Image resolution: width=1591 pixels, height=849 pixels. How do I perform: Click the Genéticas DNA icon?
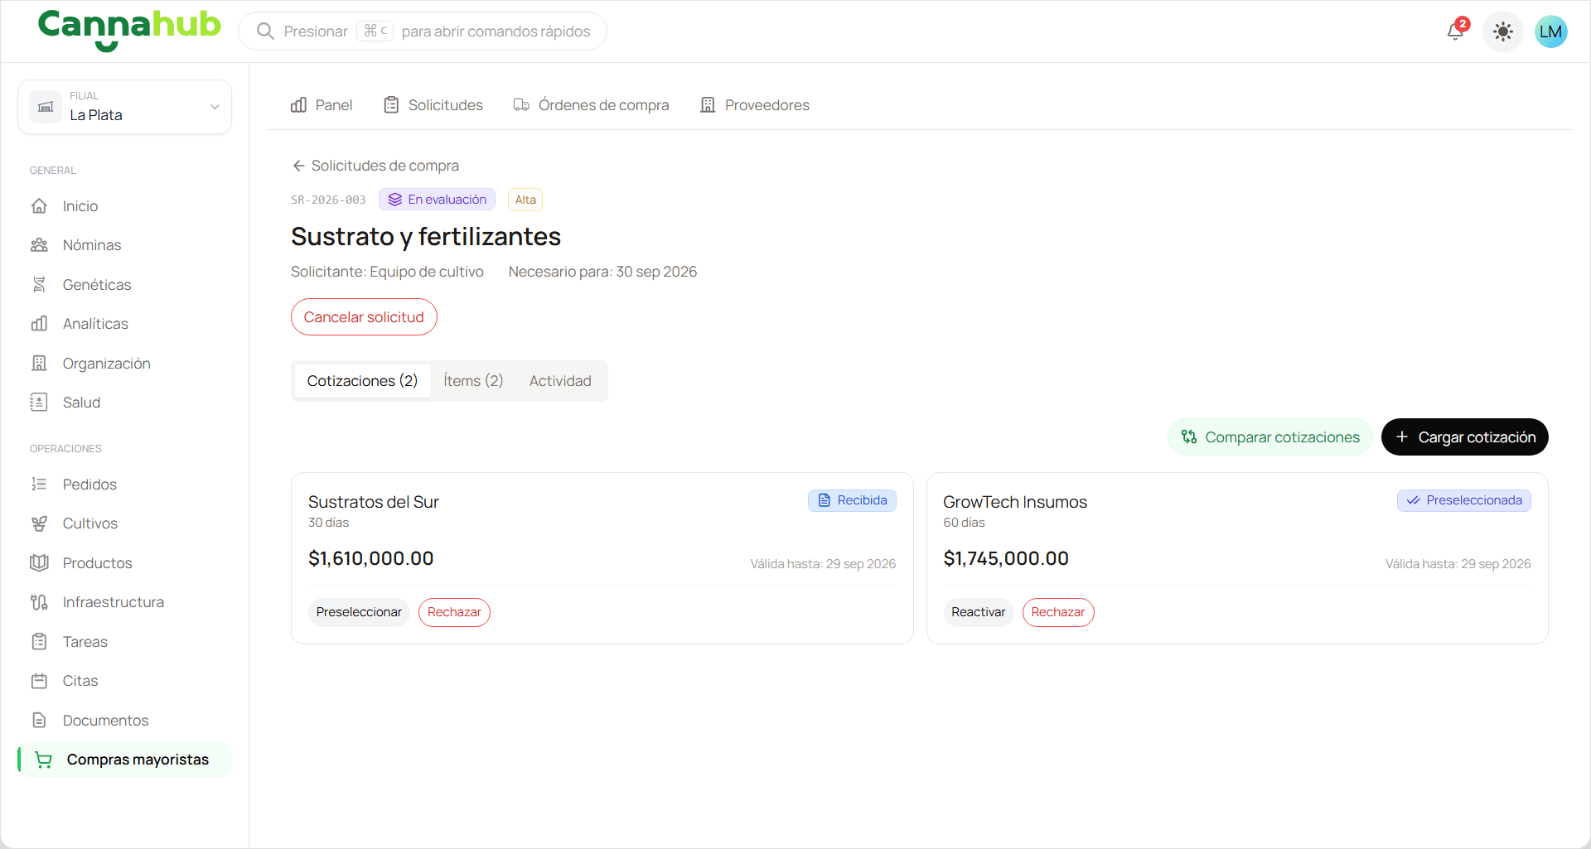point(39,285)
